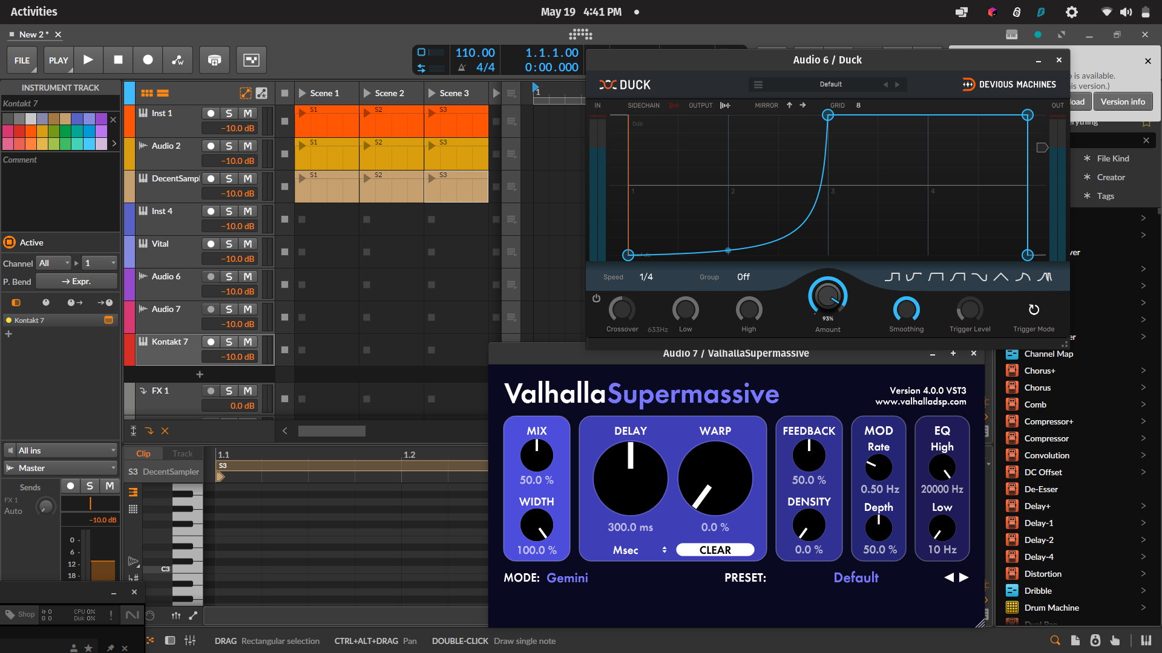Select the De-Esser device in the browser
This screenshot has height=653, width=1162.
coord(1041,489)
